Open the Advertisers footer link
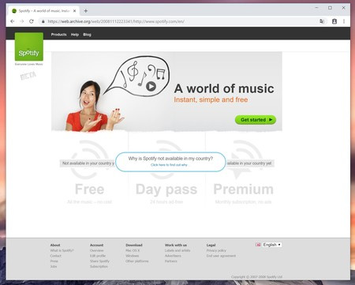The image size is (355, 285). click(173, 256)
